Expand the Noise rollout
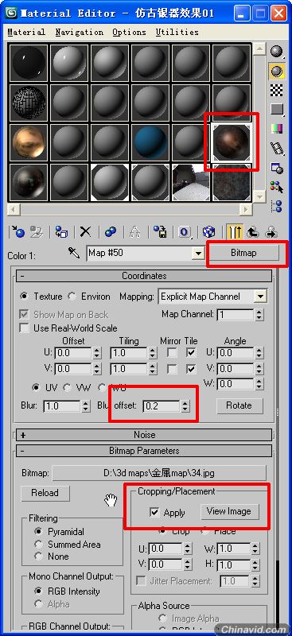 point(144,435)
